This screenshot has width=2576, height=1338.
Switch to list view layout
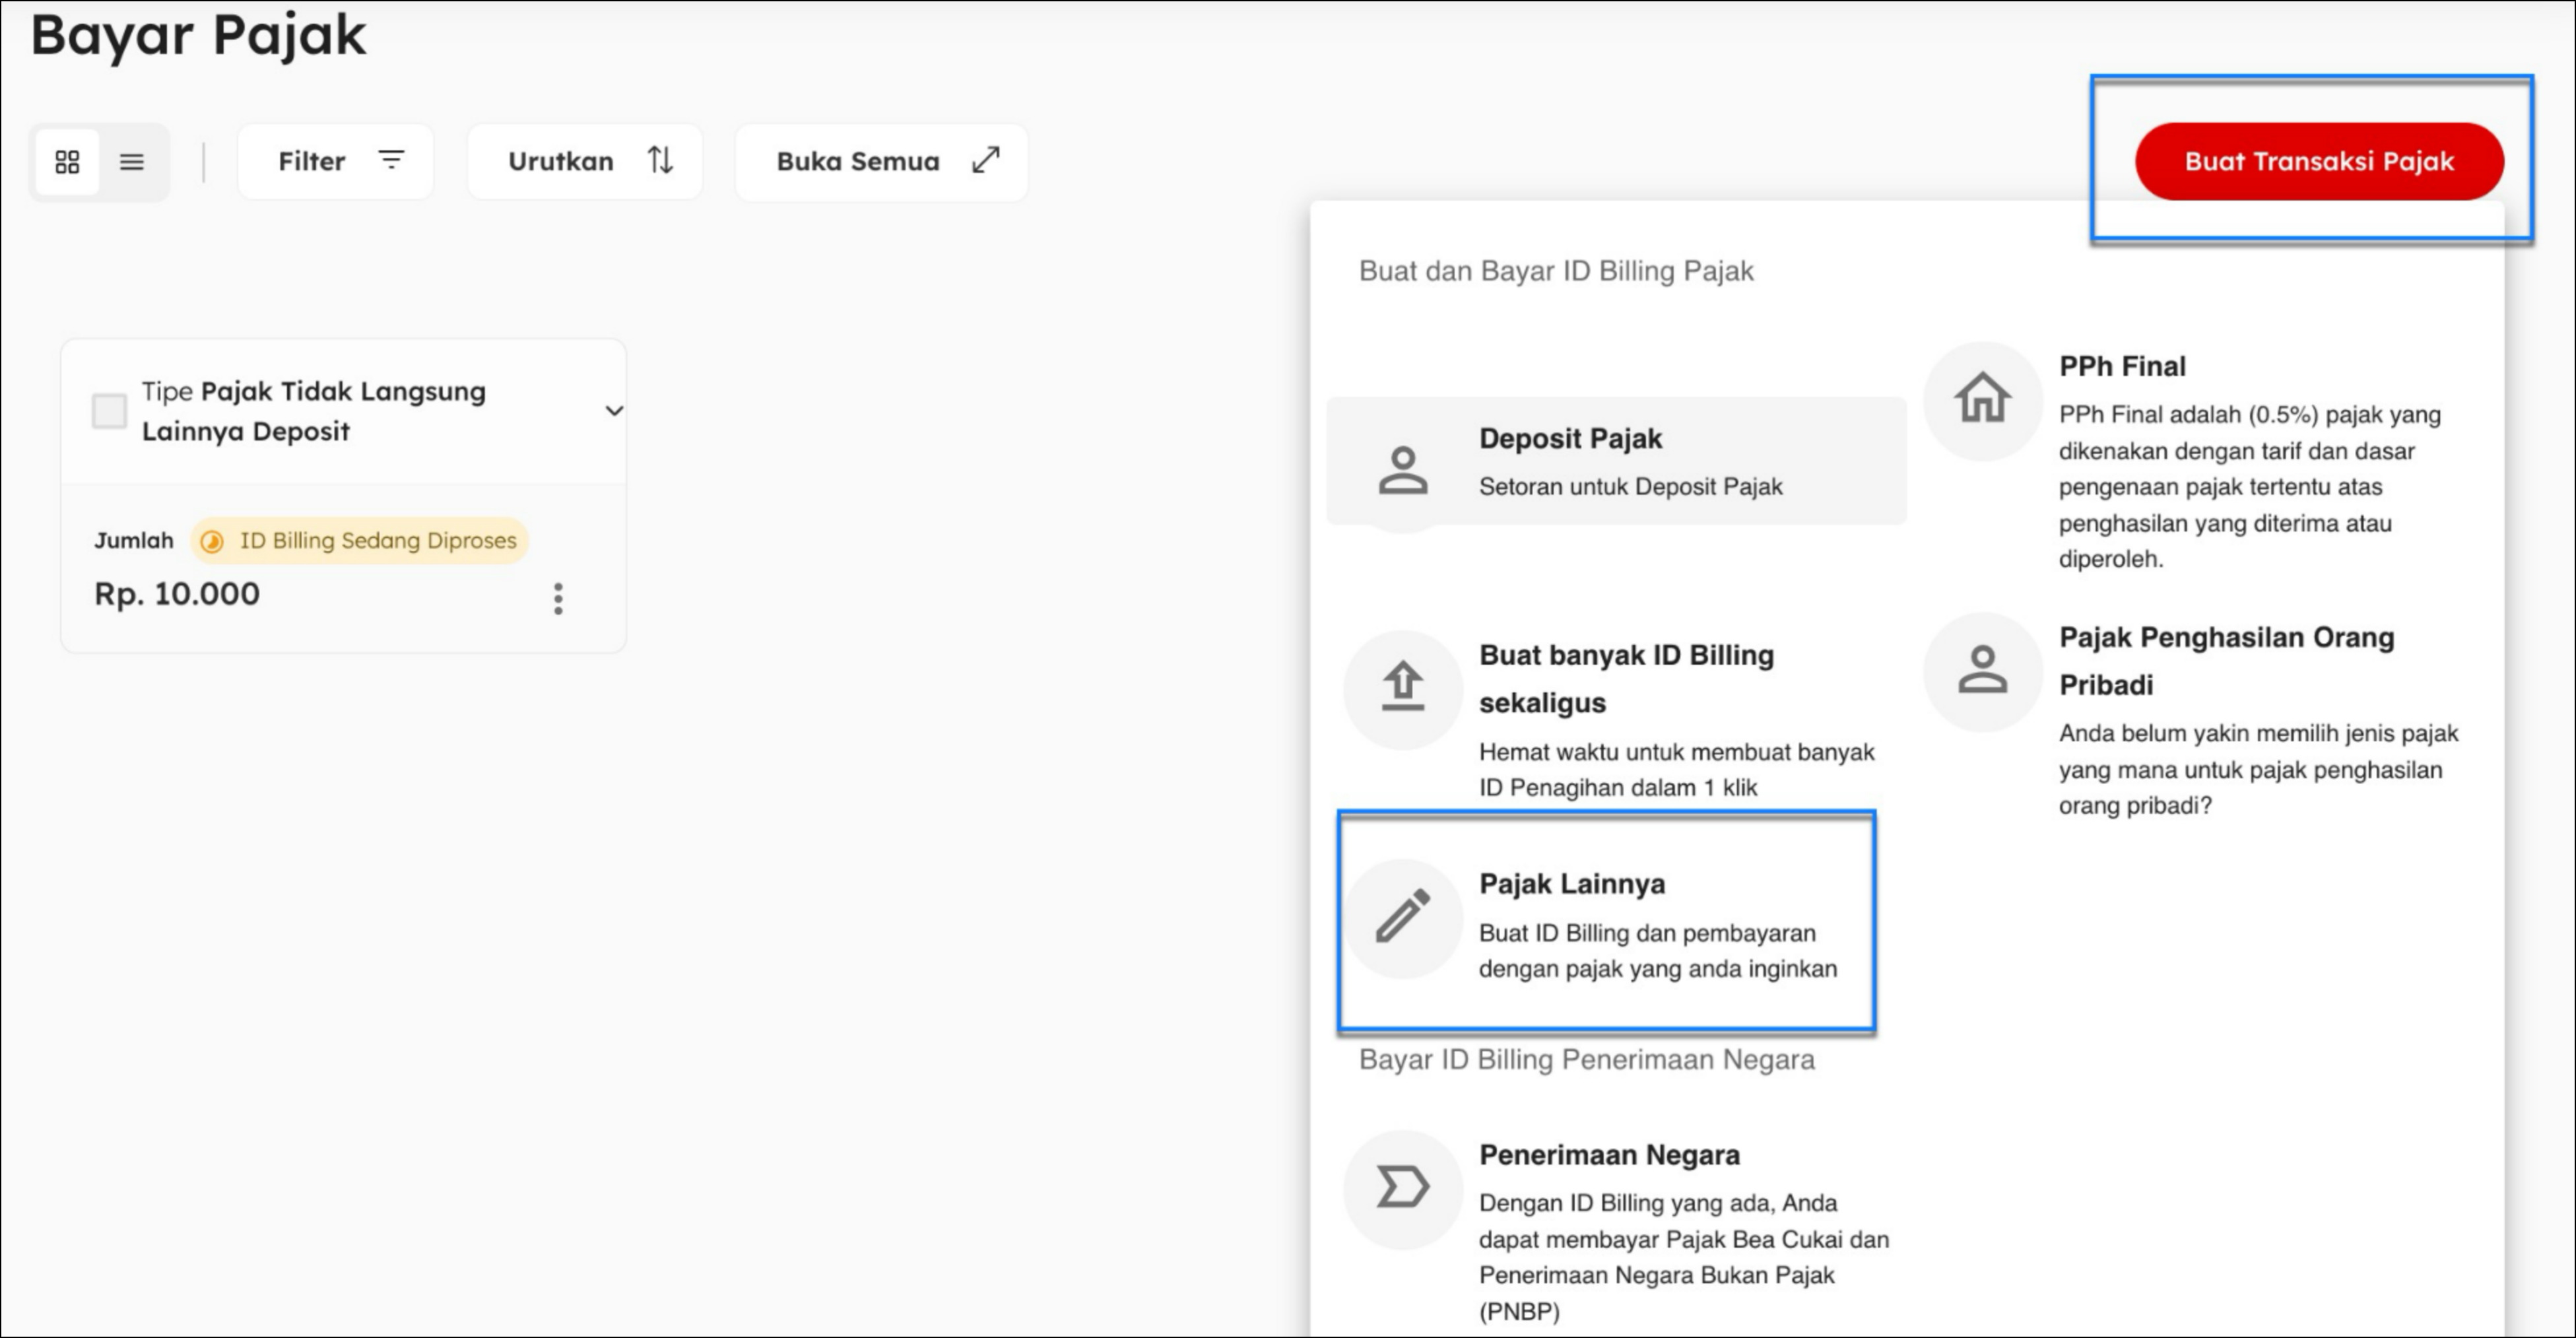coord(132,162)
